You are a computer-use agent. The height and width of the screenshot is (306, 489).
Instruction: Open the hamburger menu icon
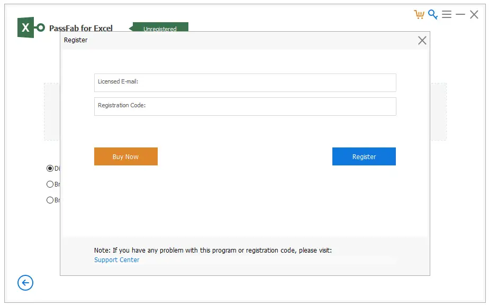447,14
